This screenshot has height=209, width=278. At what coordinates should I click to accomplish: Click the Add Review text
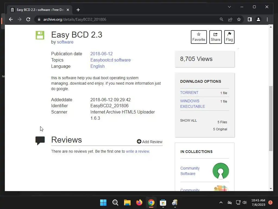tap(152, 142)
